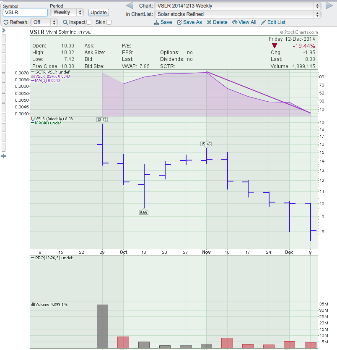The height and width of the screenshot is (350, 337).
Task: Click the Edit List pencil icon
Action: (264, 22)
